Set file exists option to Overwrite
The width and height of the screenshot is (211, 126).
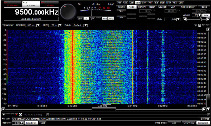pos(189,123)
